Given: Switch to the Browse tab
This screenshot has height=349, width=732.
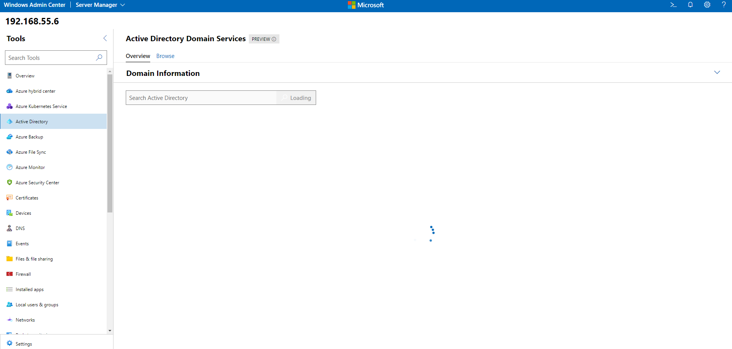Looking at the screenshot, I should click(x=165, y=56).
